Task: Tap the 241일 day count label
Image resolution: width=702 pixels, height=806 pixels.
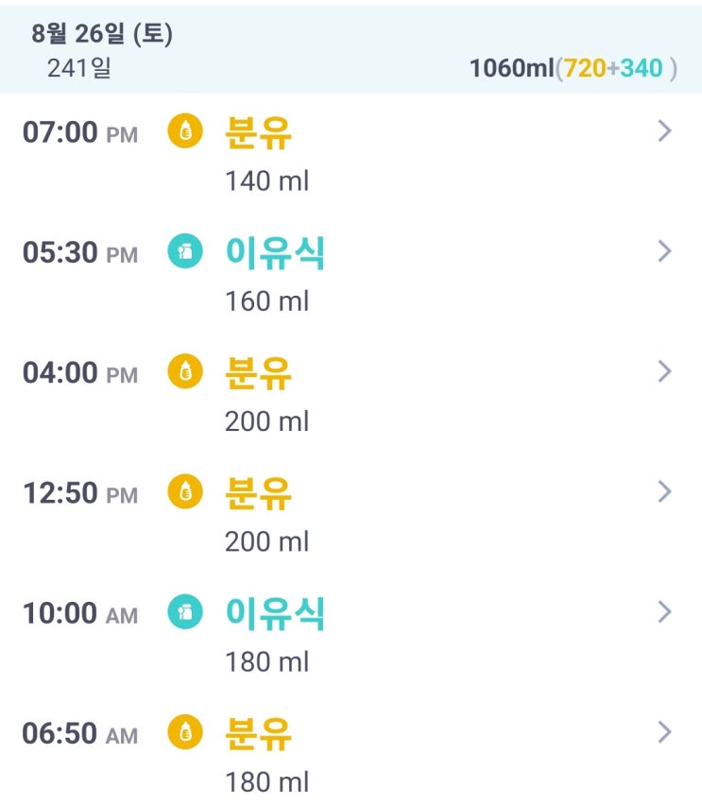Action: 79,68
